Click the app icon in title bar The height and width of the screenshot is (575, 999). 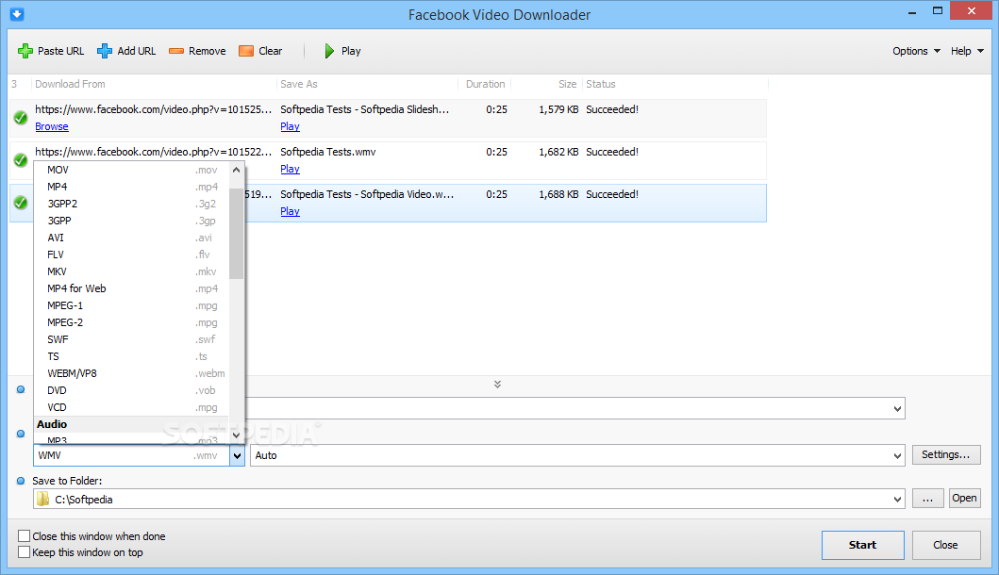17,13
